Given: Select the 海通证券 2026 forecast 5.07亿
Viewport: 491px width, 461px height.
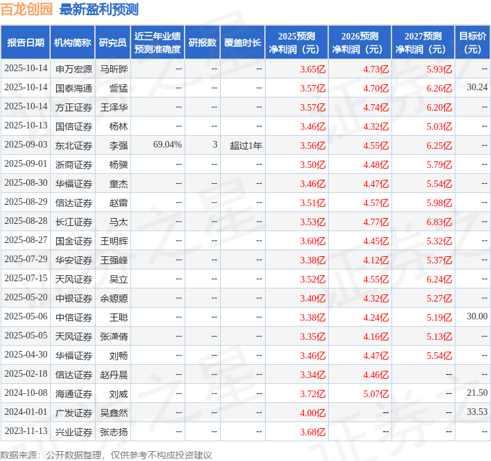Looking at the screenshot, I should 376,394.
